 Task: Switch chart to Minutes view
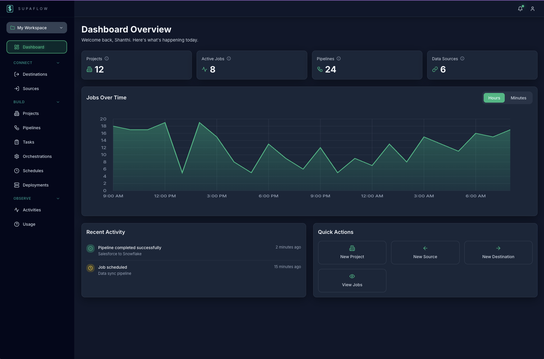tap(518, 98)
